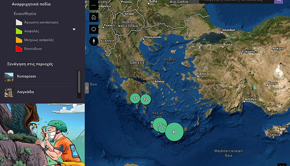Click the purple search magnifier button
This screenshot has height=166, width=290.
click(x=278, y=1)
